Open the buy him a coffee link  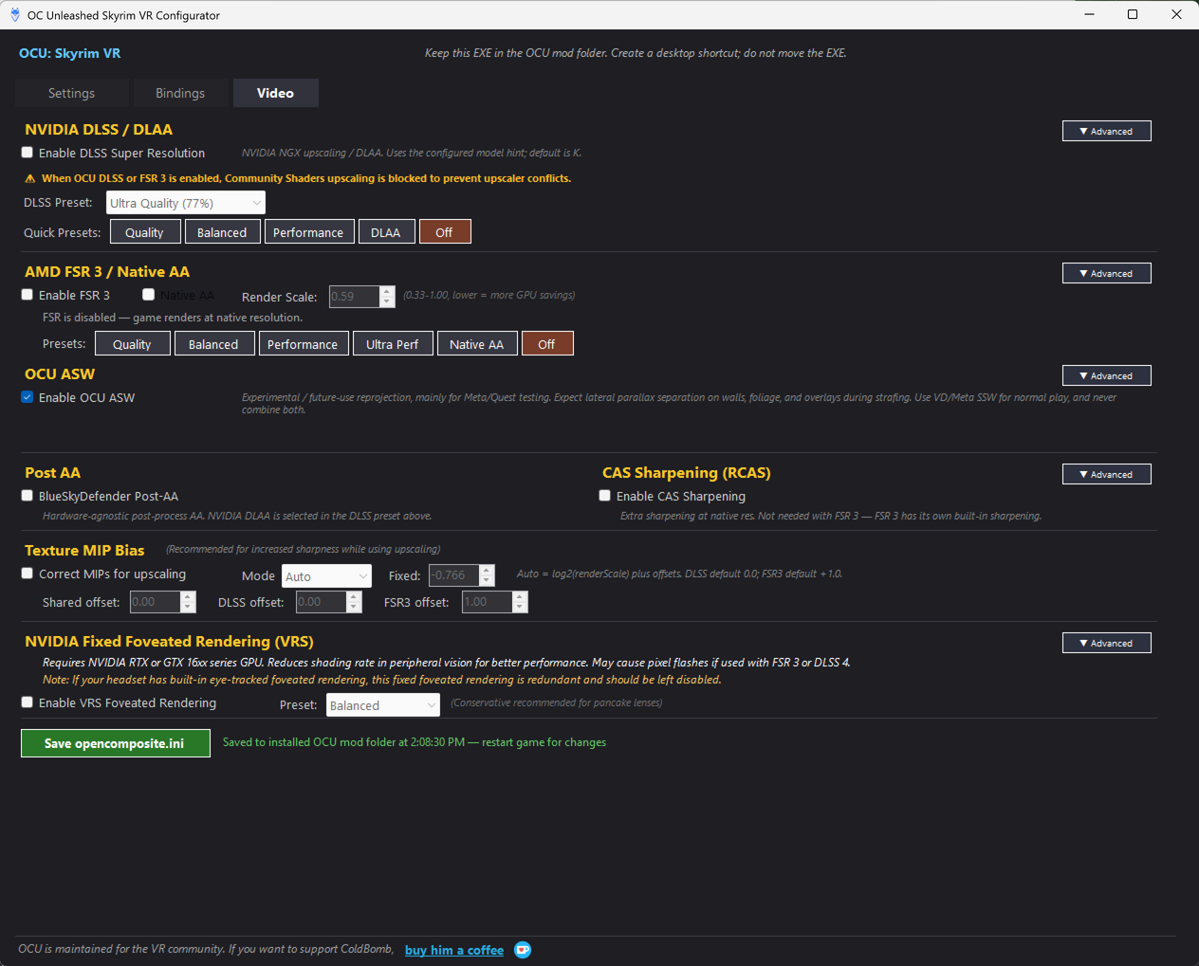(x=454, y=950)
